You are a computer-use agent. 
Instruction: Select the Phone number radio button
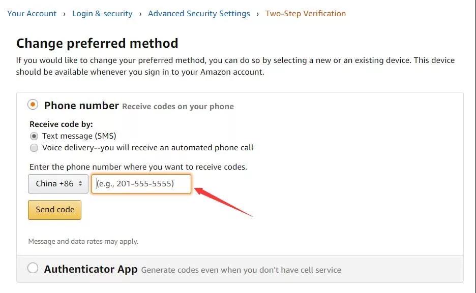(x=33, y=105)
